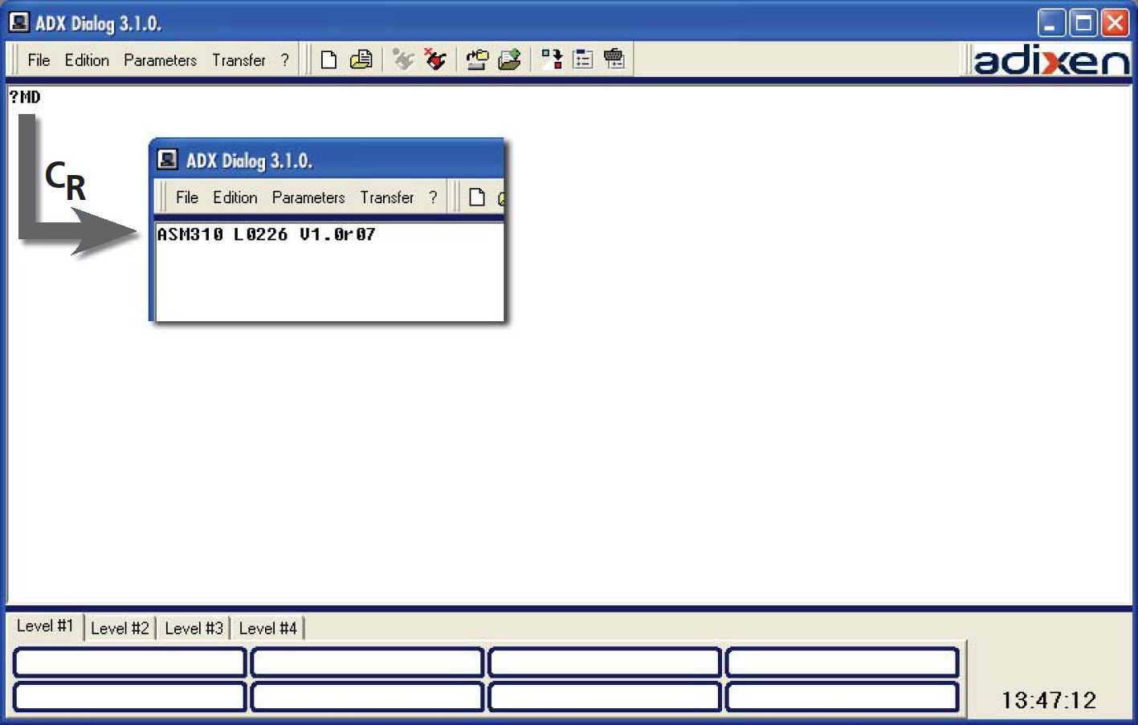Screen dimensions: 1138x725
Task: Switch to the Level #3 tab
Action: tap(194, 629)
